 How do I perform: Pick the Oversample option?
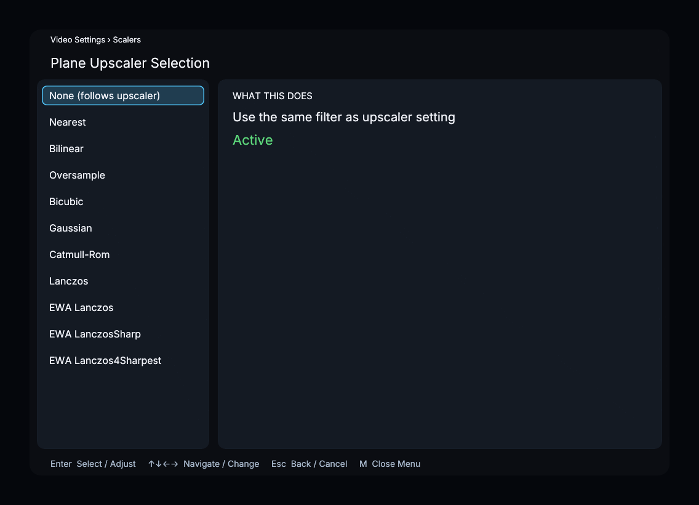tap(123, 175)
